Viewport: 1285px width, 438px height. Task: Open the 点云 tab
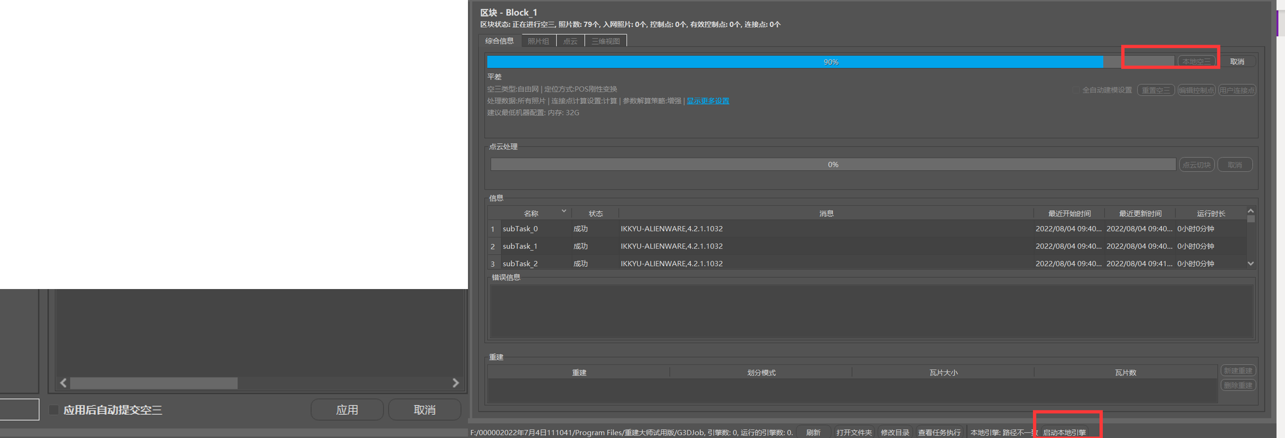coord(569,41)
